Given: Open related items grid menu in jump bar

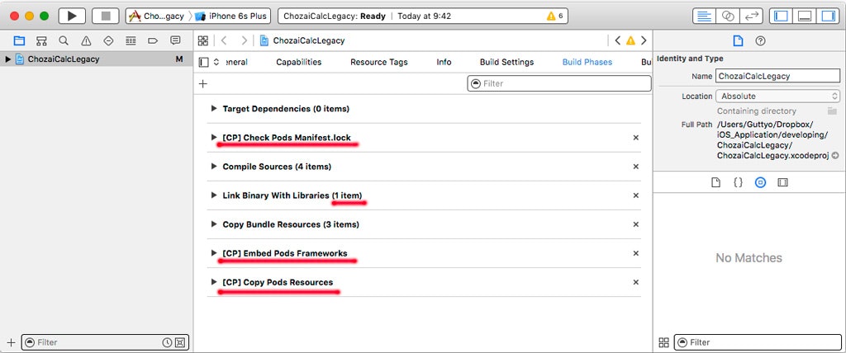Looking at the screenshot, I should (x=203, y=40).
